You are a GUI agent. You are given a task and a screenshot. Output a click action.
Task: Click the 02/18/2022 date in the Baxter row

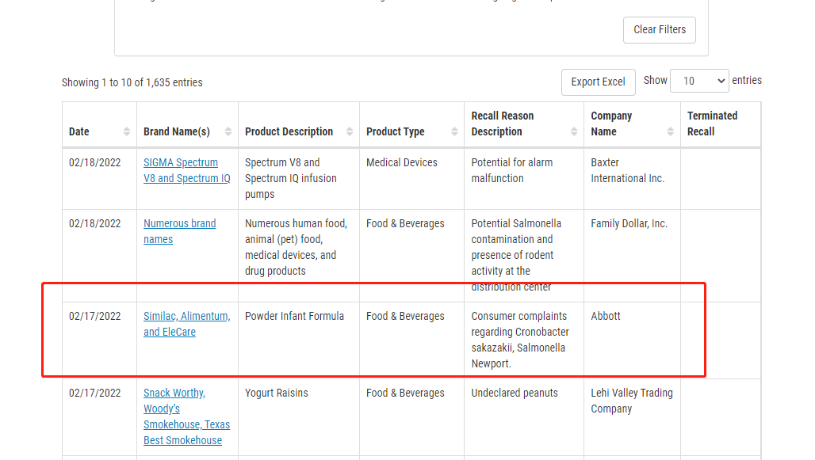click(x=94, y=162)
